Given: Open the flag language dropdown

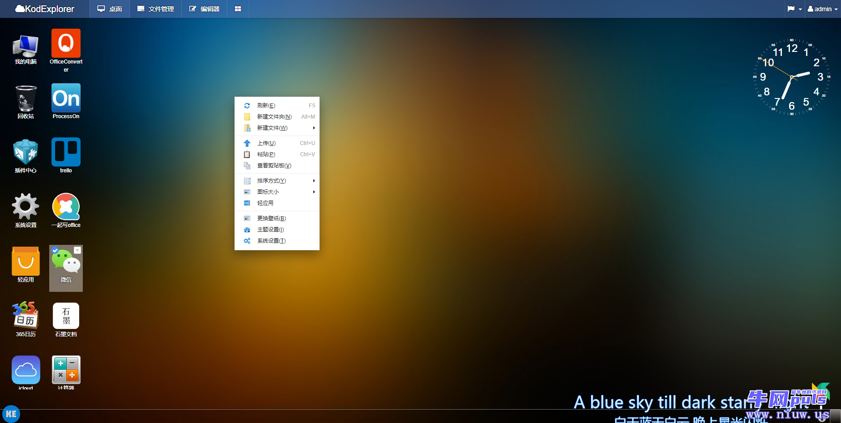Looking at the screenshot, I should (794, 9).
